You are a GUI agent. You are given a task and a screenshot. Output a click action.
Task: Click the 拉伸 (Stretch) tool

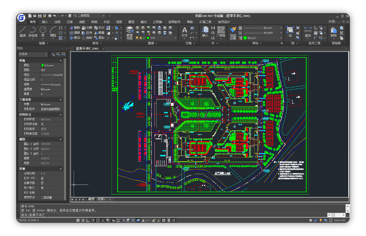pos(87,33)
